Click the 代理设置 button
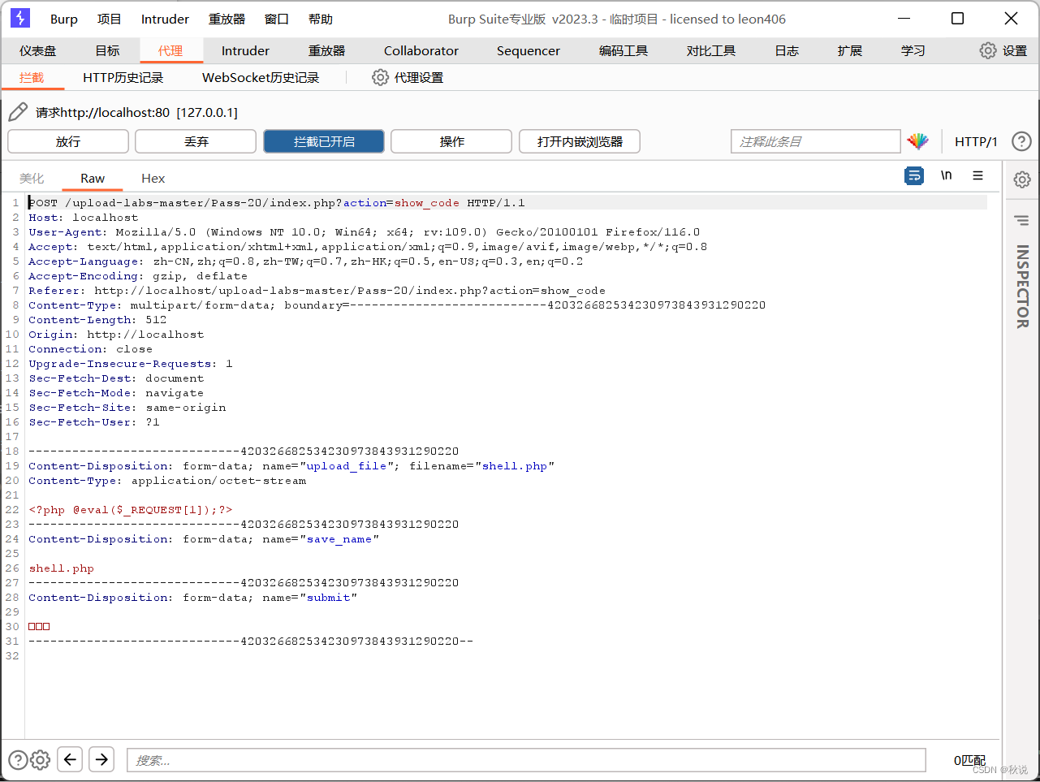Image resolution: width=1040 pixels, height=782 pixels. [x=408, y=77]
